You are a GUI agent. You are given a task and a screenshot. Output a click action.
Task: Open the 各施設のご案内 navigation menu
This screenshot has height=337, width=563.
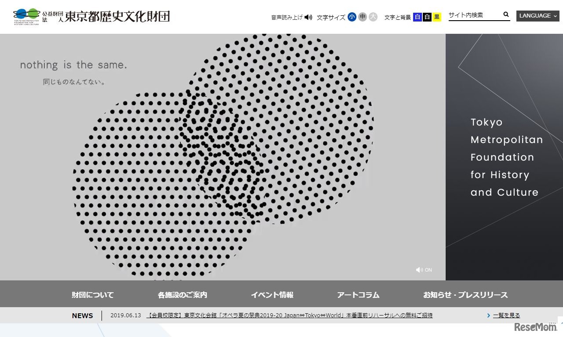pyautogui.click(x=182, y=295)
